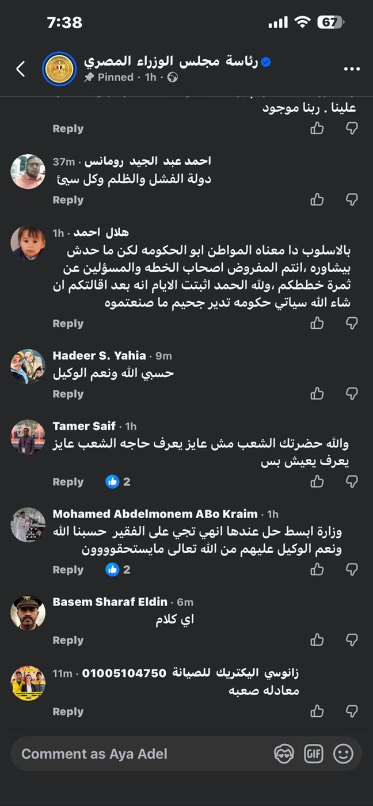The height and width of the screenshot is (806, 373).
Task: Open Tamer Saif's profile name
Action: (x=84, y=427)
